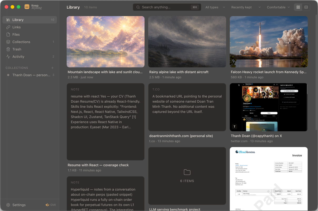Click the GMI badge in sidebar footer
This screenshot has height=211, width=318.
pos(51,205)
